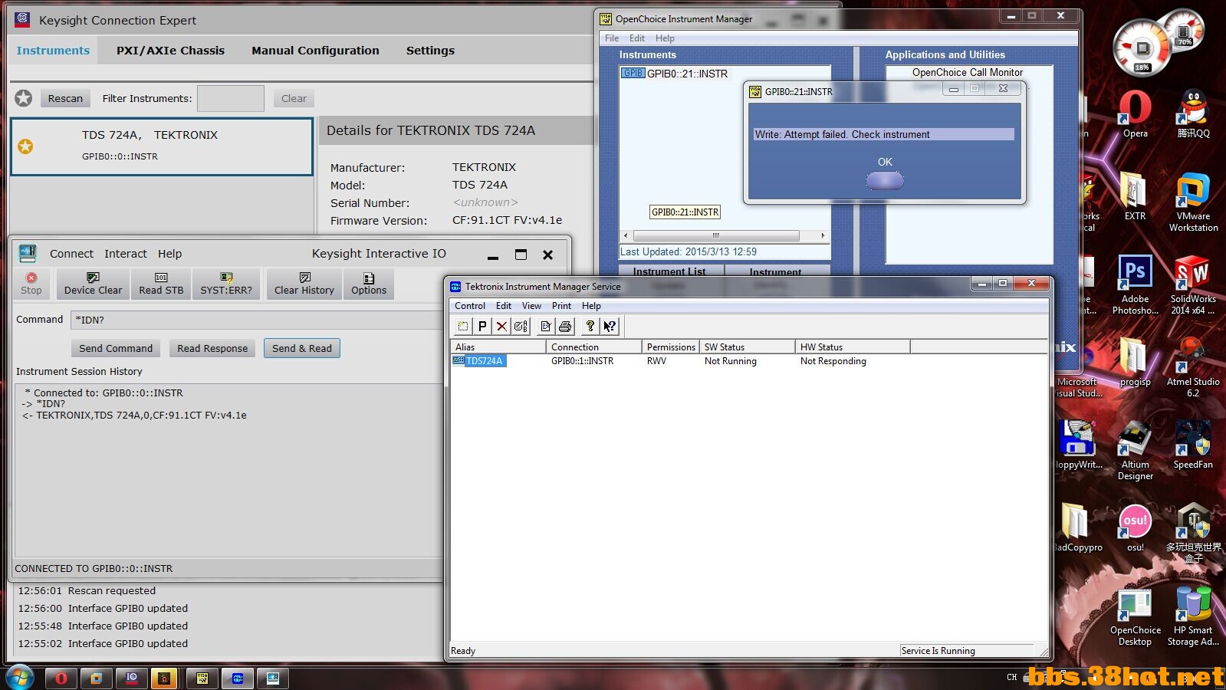
Task: Click the printer icon in Tektronix Instrument Manager
Action: pos(565,326)
